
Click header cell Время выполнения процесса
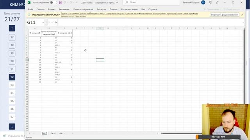(x=49, y=33)
